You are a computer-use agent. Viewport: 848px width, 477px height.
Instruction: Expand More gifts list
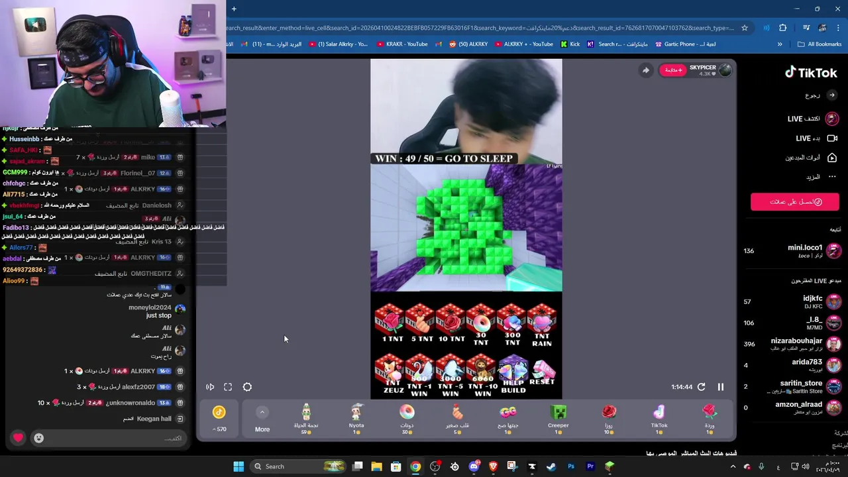tap(262, 419)
